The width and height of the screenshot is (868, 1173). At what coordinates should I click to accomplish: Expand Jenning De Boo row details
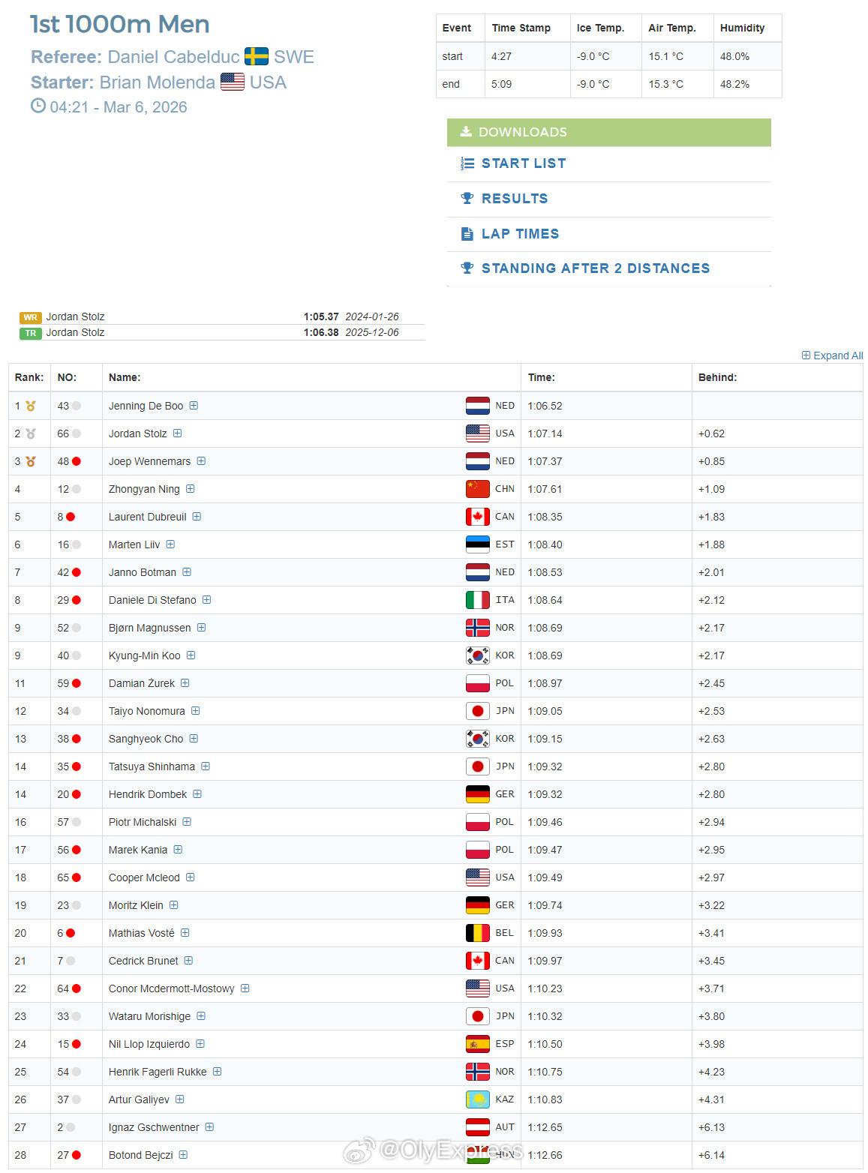click(194, 406)
